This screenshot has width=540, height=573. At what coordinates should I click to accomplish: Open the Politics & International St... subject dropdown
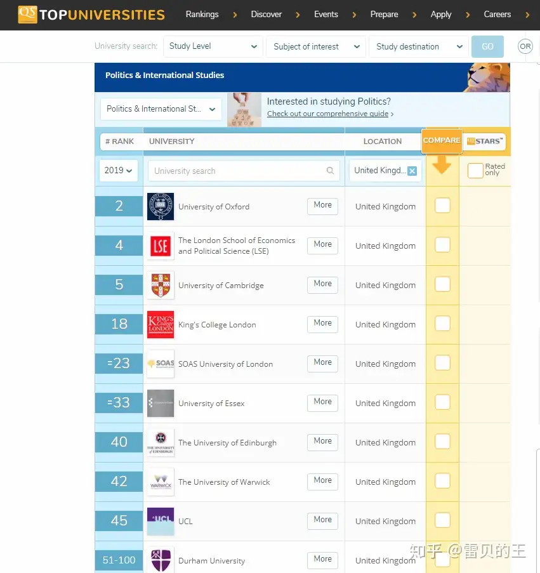161,109
